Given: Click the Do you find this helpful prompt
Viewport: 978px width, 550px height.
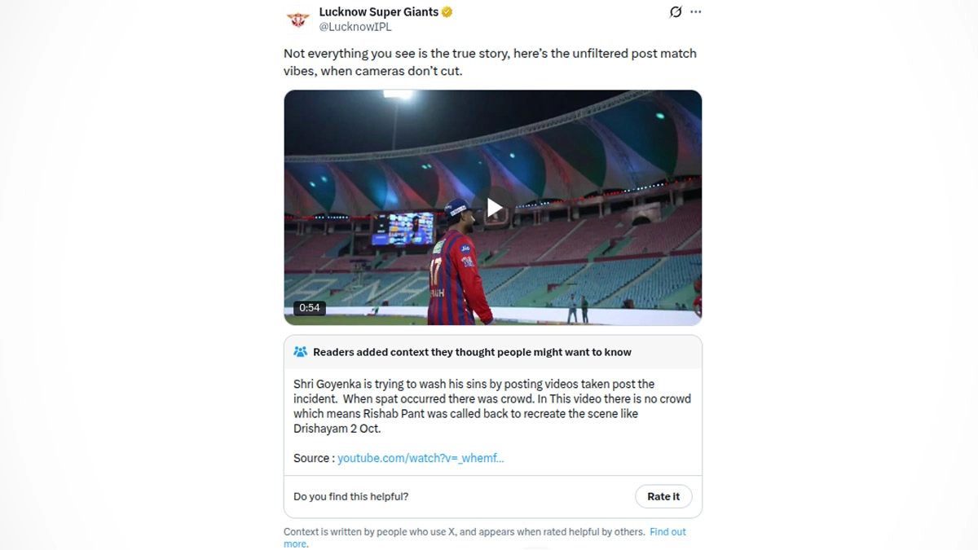Looking at the screenshot, I should (351, 496).
